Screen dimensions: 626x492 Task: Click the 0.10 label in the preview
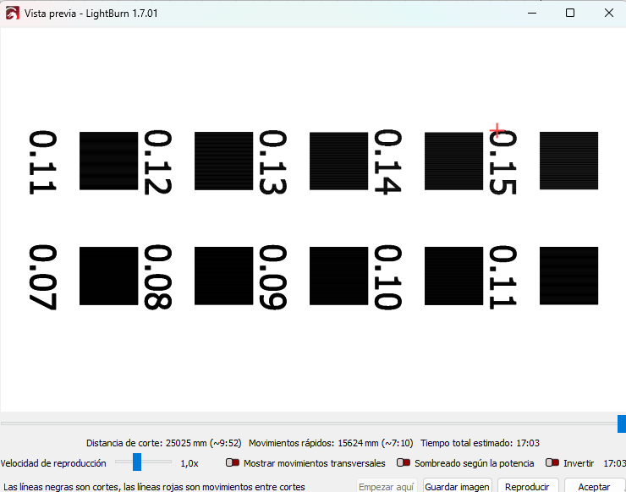tap(387, 277)
